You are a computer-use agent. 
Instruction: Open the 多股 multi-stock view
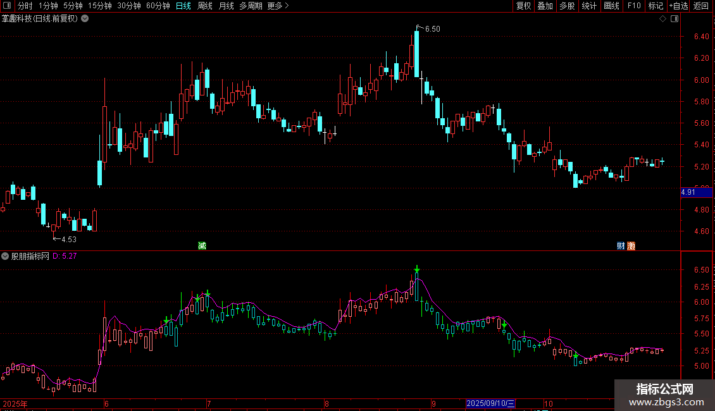pyautogui.click(x=567, y=6)
